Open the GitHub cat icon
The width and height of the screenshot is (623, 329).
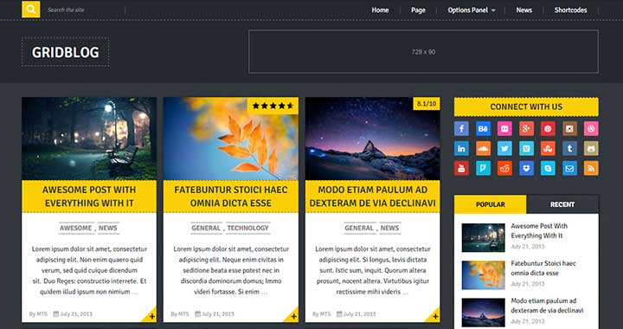(x=591, y=149)
